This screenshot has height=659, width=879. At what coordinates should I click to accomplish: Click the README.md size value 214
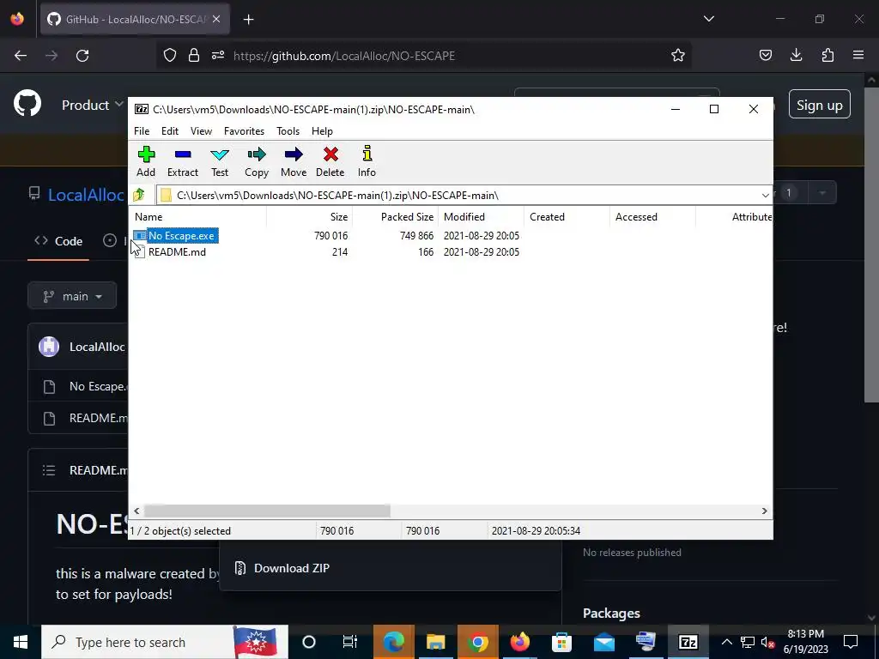tap(340, 252)
